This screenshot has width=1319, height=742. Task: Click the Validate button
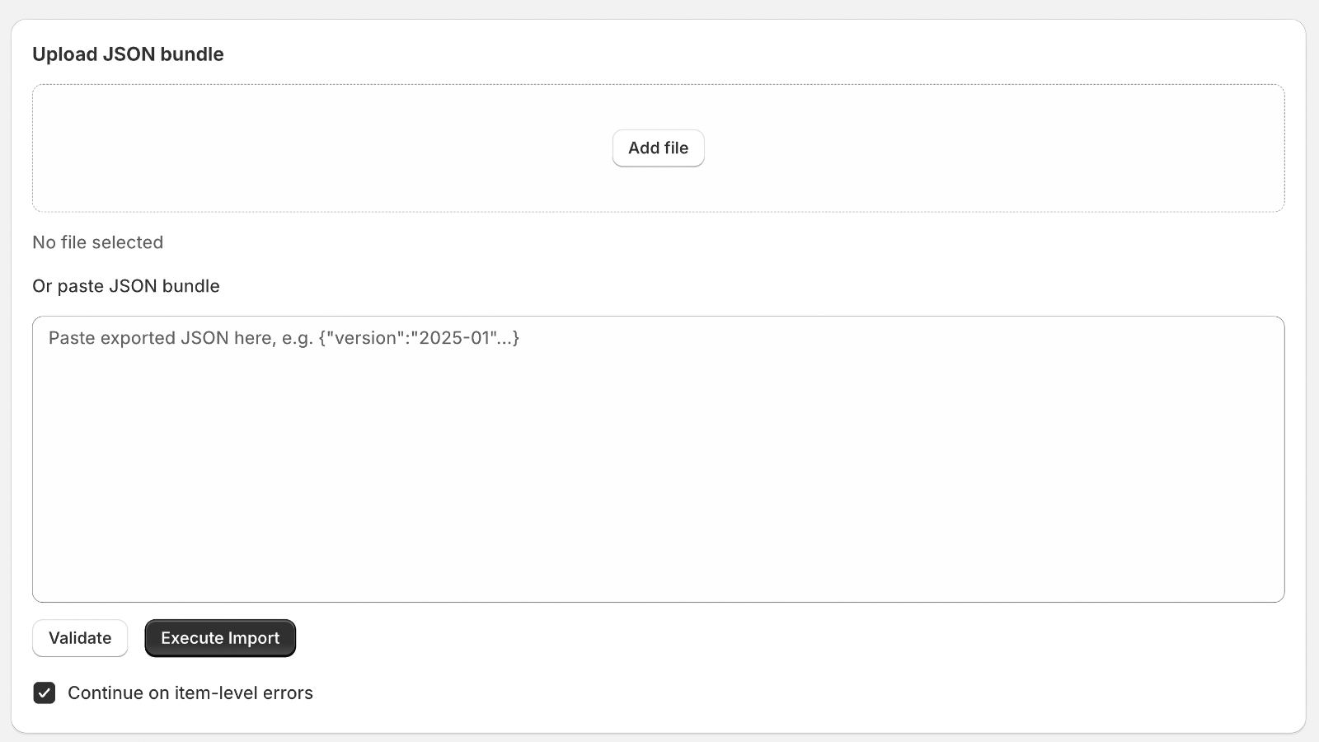(80, 638)
